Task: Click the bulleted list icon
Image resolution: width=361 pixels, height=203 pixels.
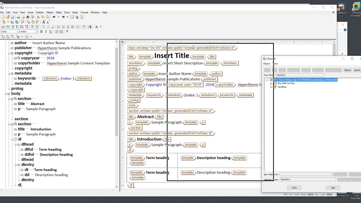Action: [61, 32]
